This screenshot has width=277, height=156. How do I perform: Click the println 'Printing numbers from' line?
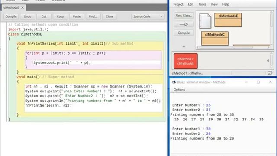(x=93, y=101)
